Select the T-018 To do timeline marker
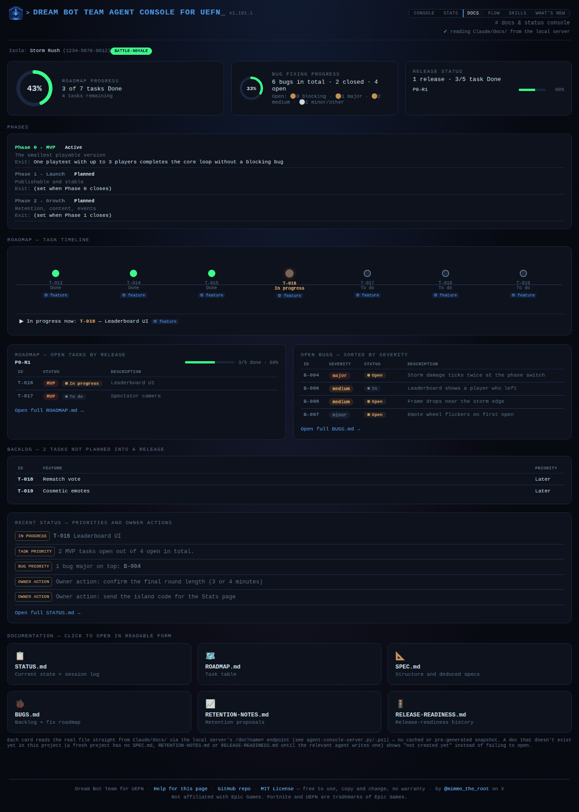The width and height of the screenshot is (579, 812). [x=446, y=273]
